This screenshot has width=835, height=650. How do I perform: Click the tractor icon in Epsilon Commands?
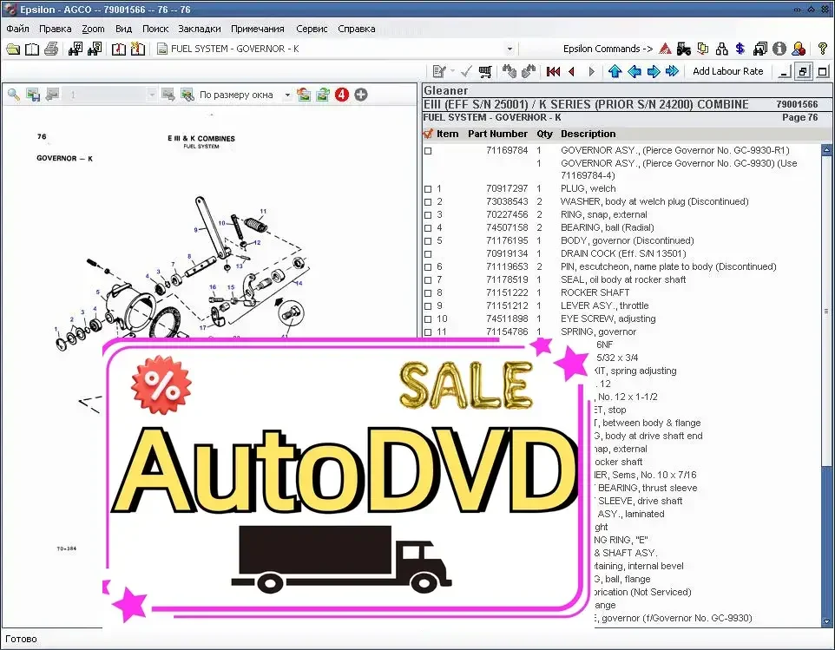coord(686,49)
